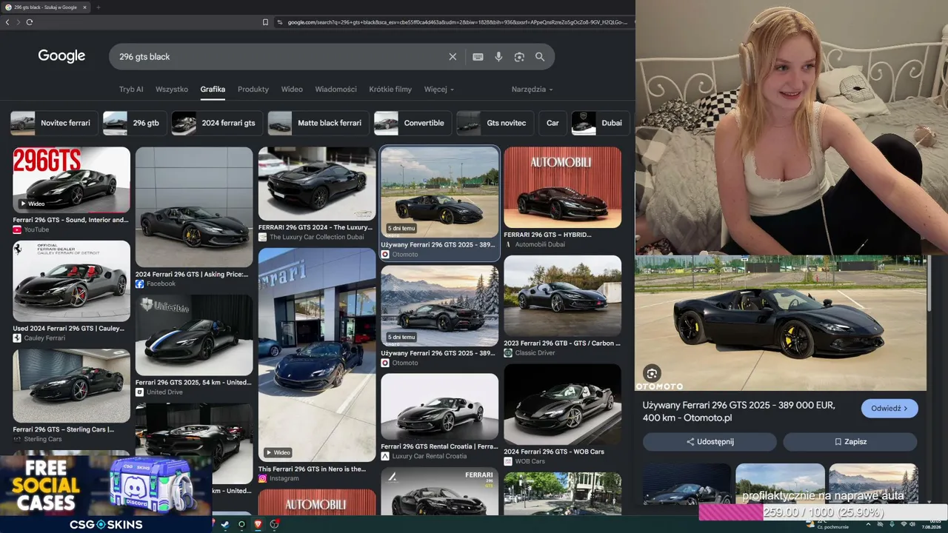Click 'Ferrari 296 GTS - Sound, Interior and...' title

pos(70,220)
